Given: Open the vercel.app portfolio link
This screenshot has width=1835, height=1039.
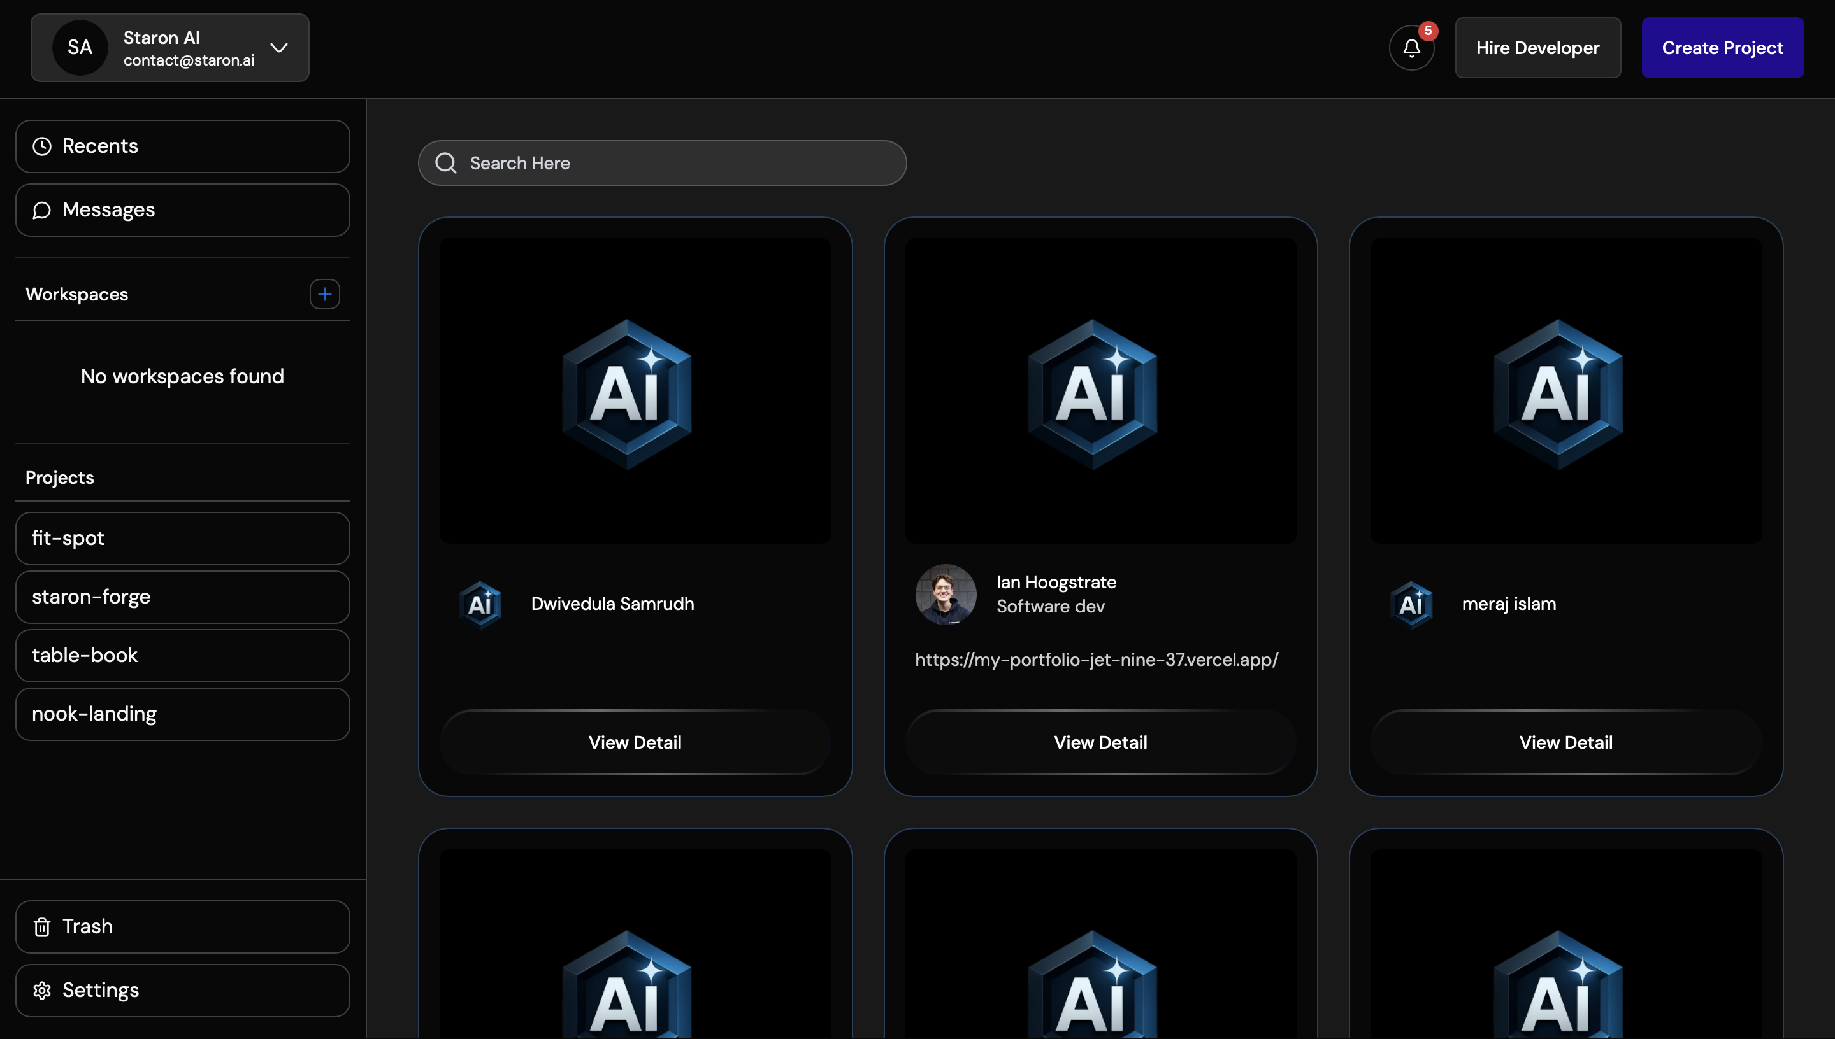Looking at the screenshot, I should tap(1097, 660).
